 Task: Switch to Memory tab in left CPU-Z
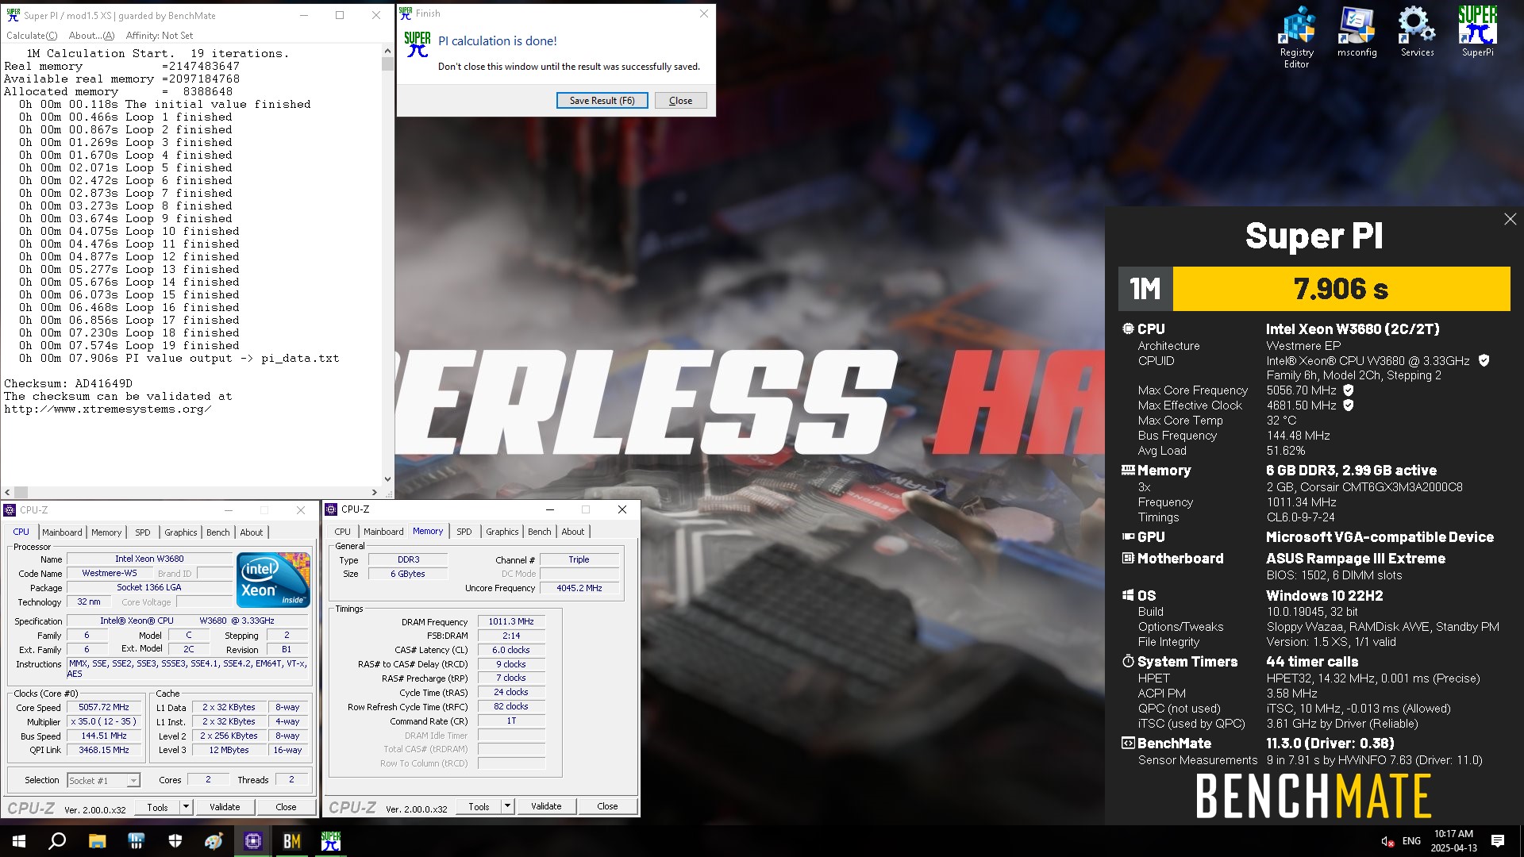click(x=106, y=532)
